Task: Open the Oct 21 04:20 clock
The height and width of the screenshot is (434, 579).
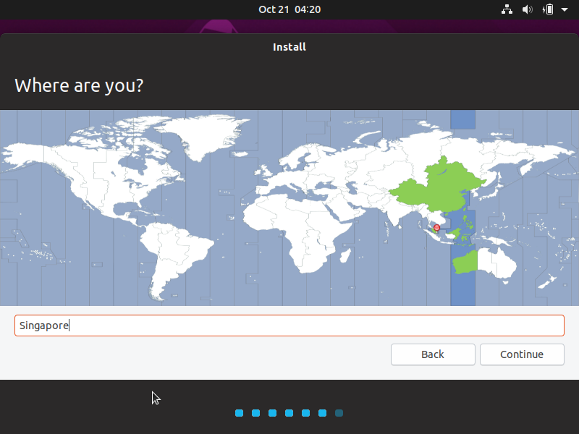Action: (x=289, y=9)
